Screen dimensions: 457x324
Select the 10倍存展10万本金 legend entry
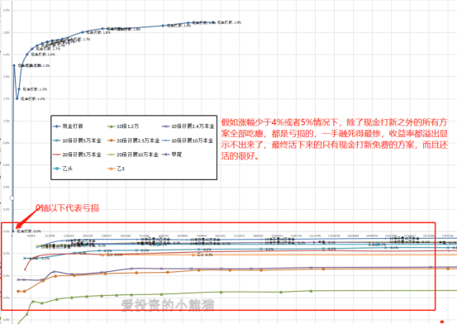tap(188, 141)
